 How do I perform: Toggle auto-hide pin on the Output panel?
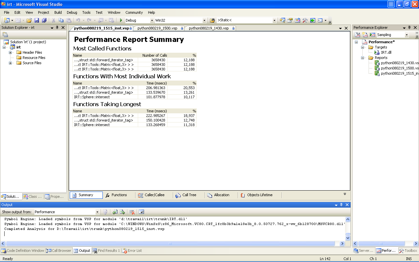[x=341, y=205]
